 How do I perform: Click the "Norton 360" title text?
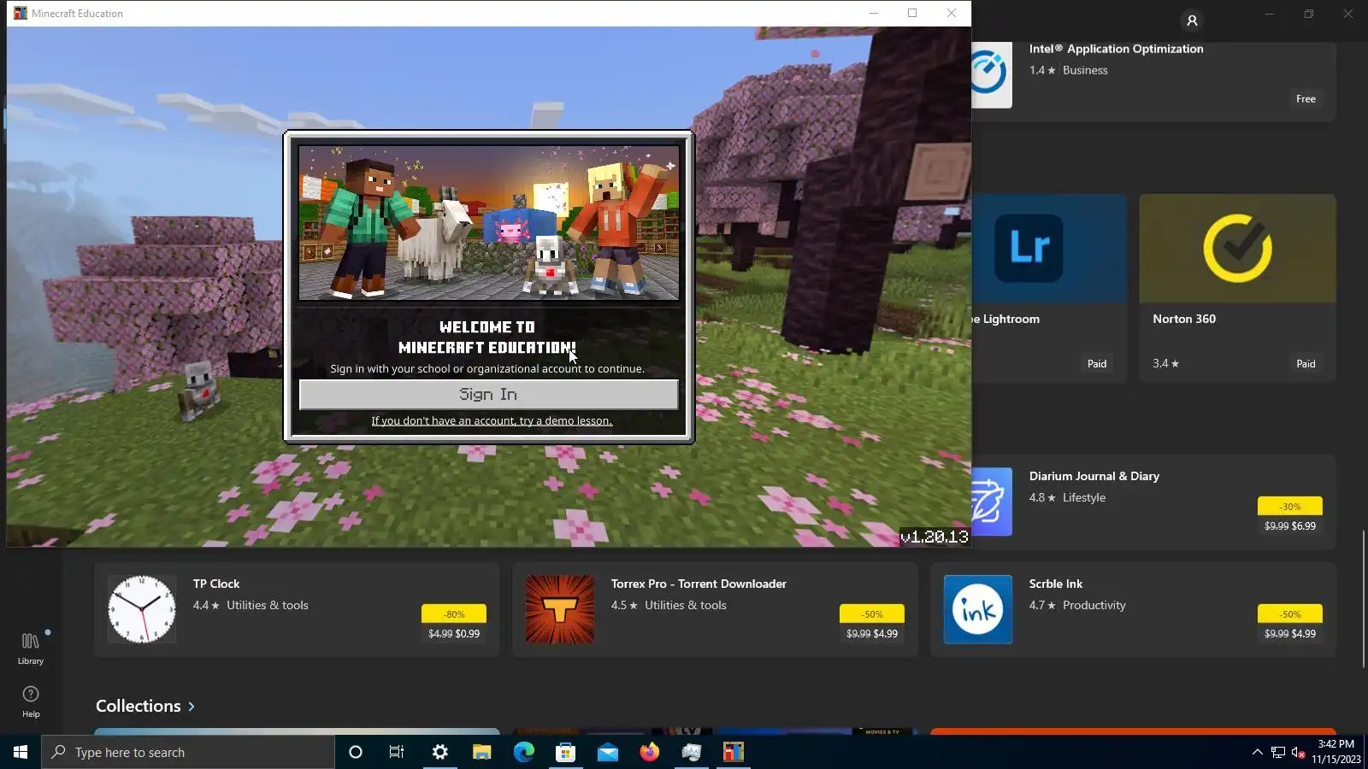pos(1184,319)
